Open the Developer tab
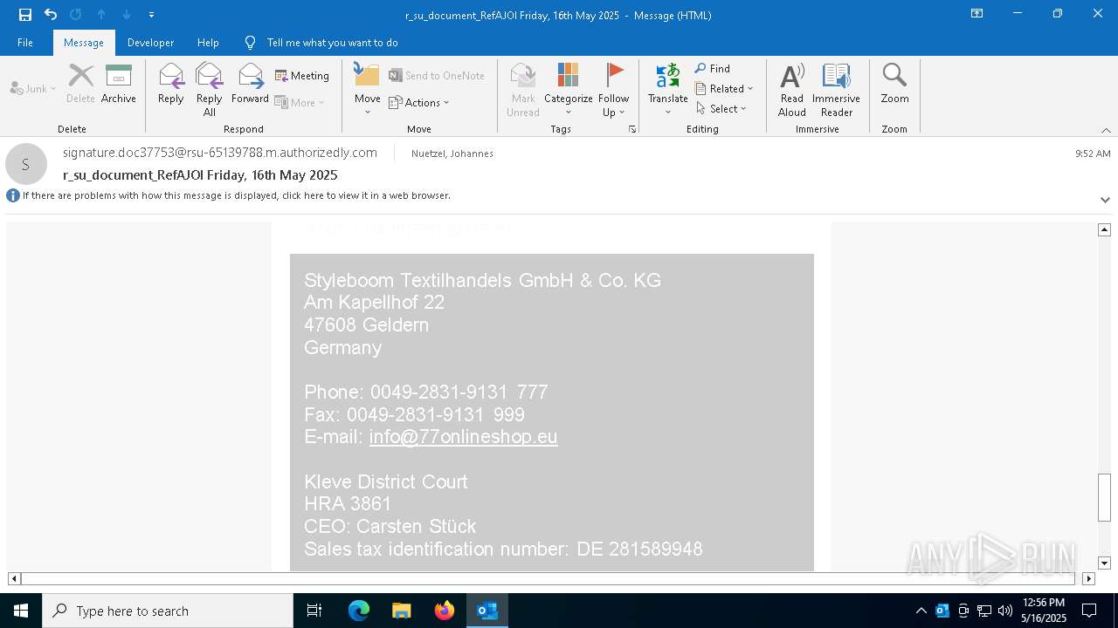 pos(150,43)
